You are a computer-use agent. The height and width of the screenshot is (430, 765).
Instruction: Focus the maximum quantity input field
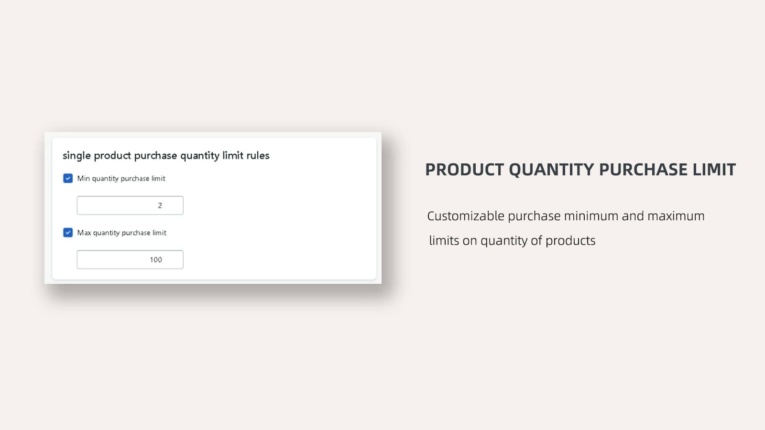[x=115, y=260]
